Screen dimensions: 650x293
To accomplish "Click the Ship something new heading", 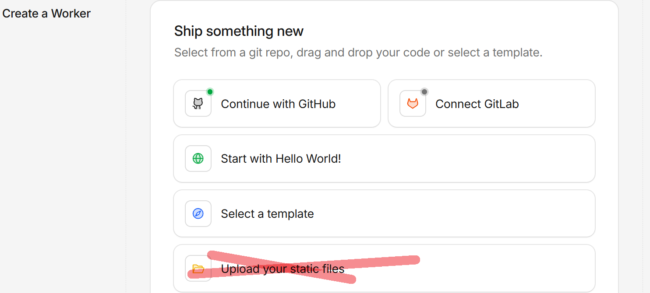I will (x=239, y=31).
